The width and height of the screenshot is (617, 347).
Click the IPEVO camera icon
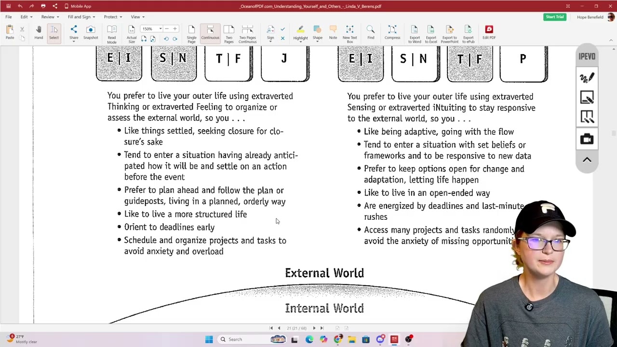[x=587, y=139]
